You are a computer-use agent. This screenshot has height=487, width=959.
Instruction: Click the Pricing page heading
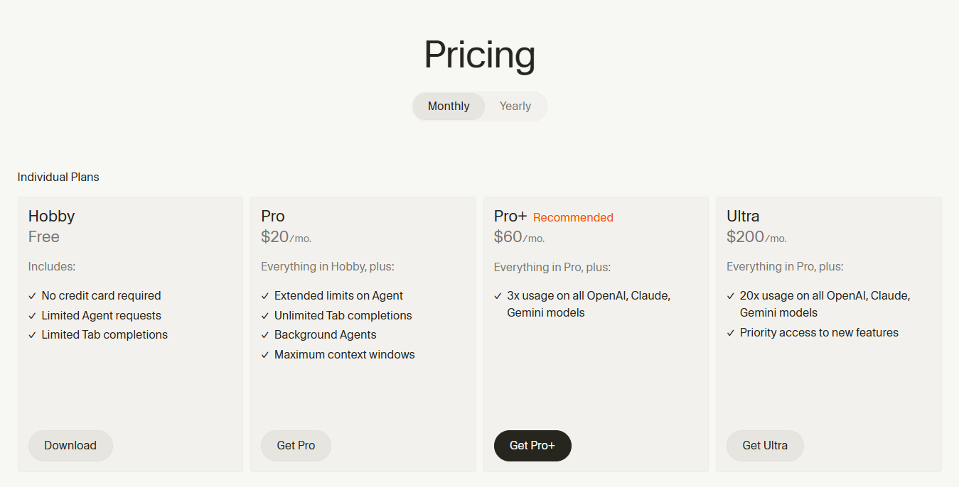click(479, 55)
